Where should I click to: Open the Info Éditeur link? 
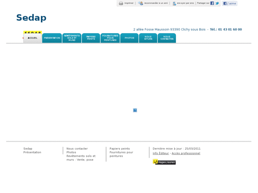pos(161,153)
